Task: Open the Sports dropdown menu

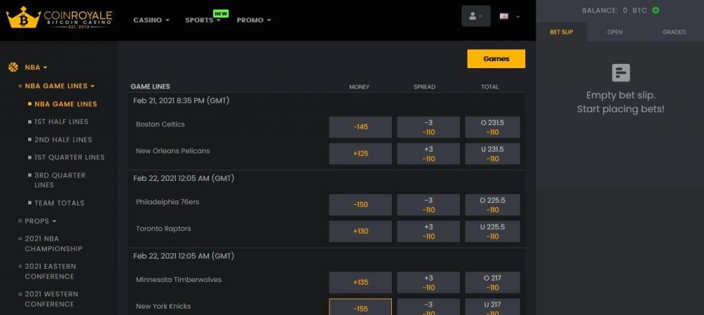Action: pyautogui.click(x=203, y=20)
